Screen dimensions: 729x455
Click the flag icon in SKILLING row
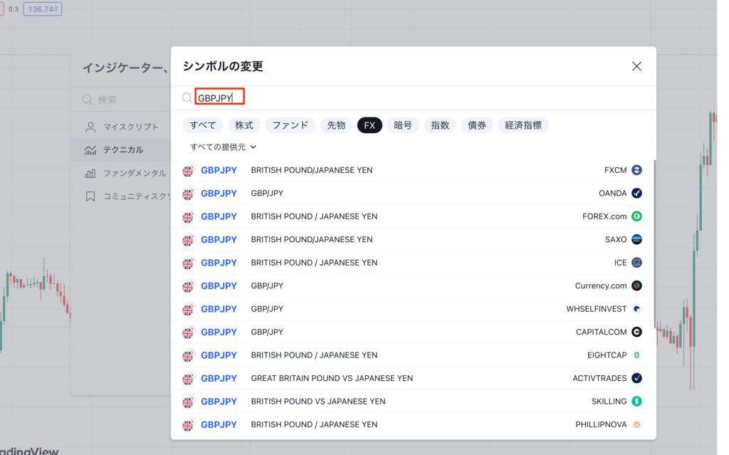[x=188, y=402]
